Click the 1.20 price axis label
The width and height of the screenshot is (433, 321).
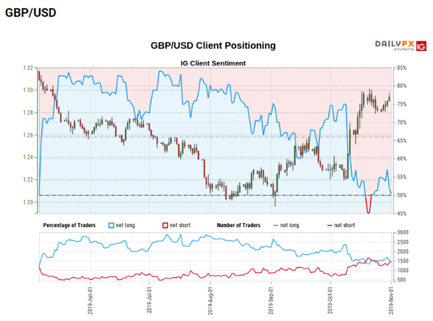(28, 202)
